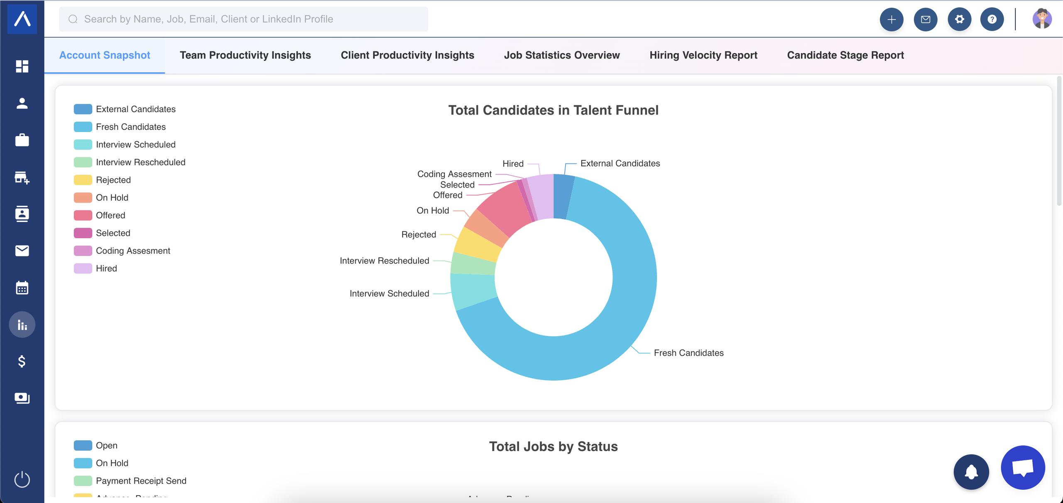Click the search by name input field
This screenshot has width=1063, height=503.
click(x=243, y=19)
